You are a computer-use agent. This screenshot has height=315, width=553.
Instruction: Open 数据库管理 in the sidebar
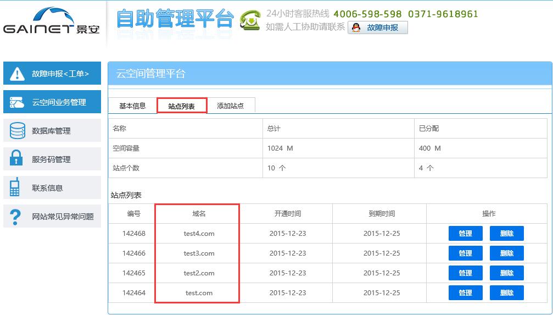52,131
